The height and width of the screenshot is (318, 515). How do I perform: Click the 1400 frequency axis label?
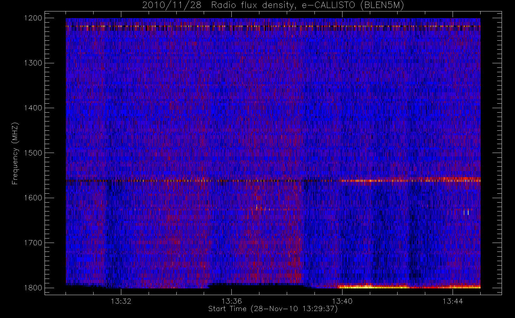point(33,108)
